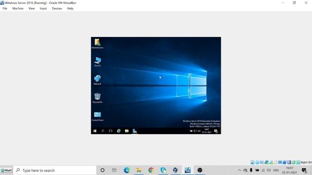Viewport: 312px width, 175px height.
Task: Open Task View in the guest taskbar
Action: coord(111,131)
